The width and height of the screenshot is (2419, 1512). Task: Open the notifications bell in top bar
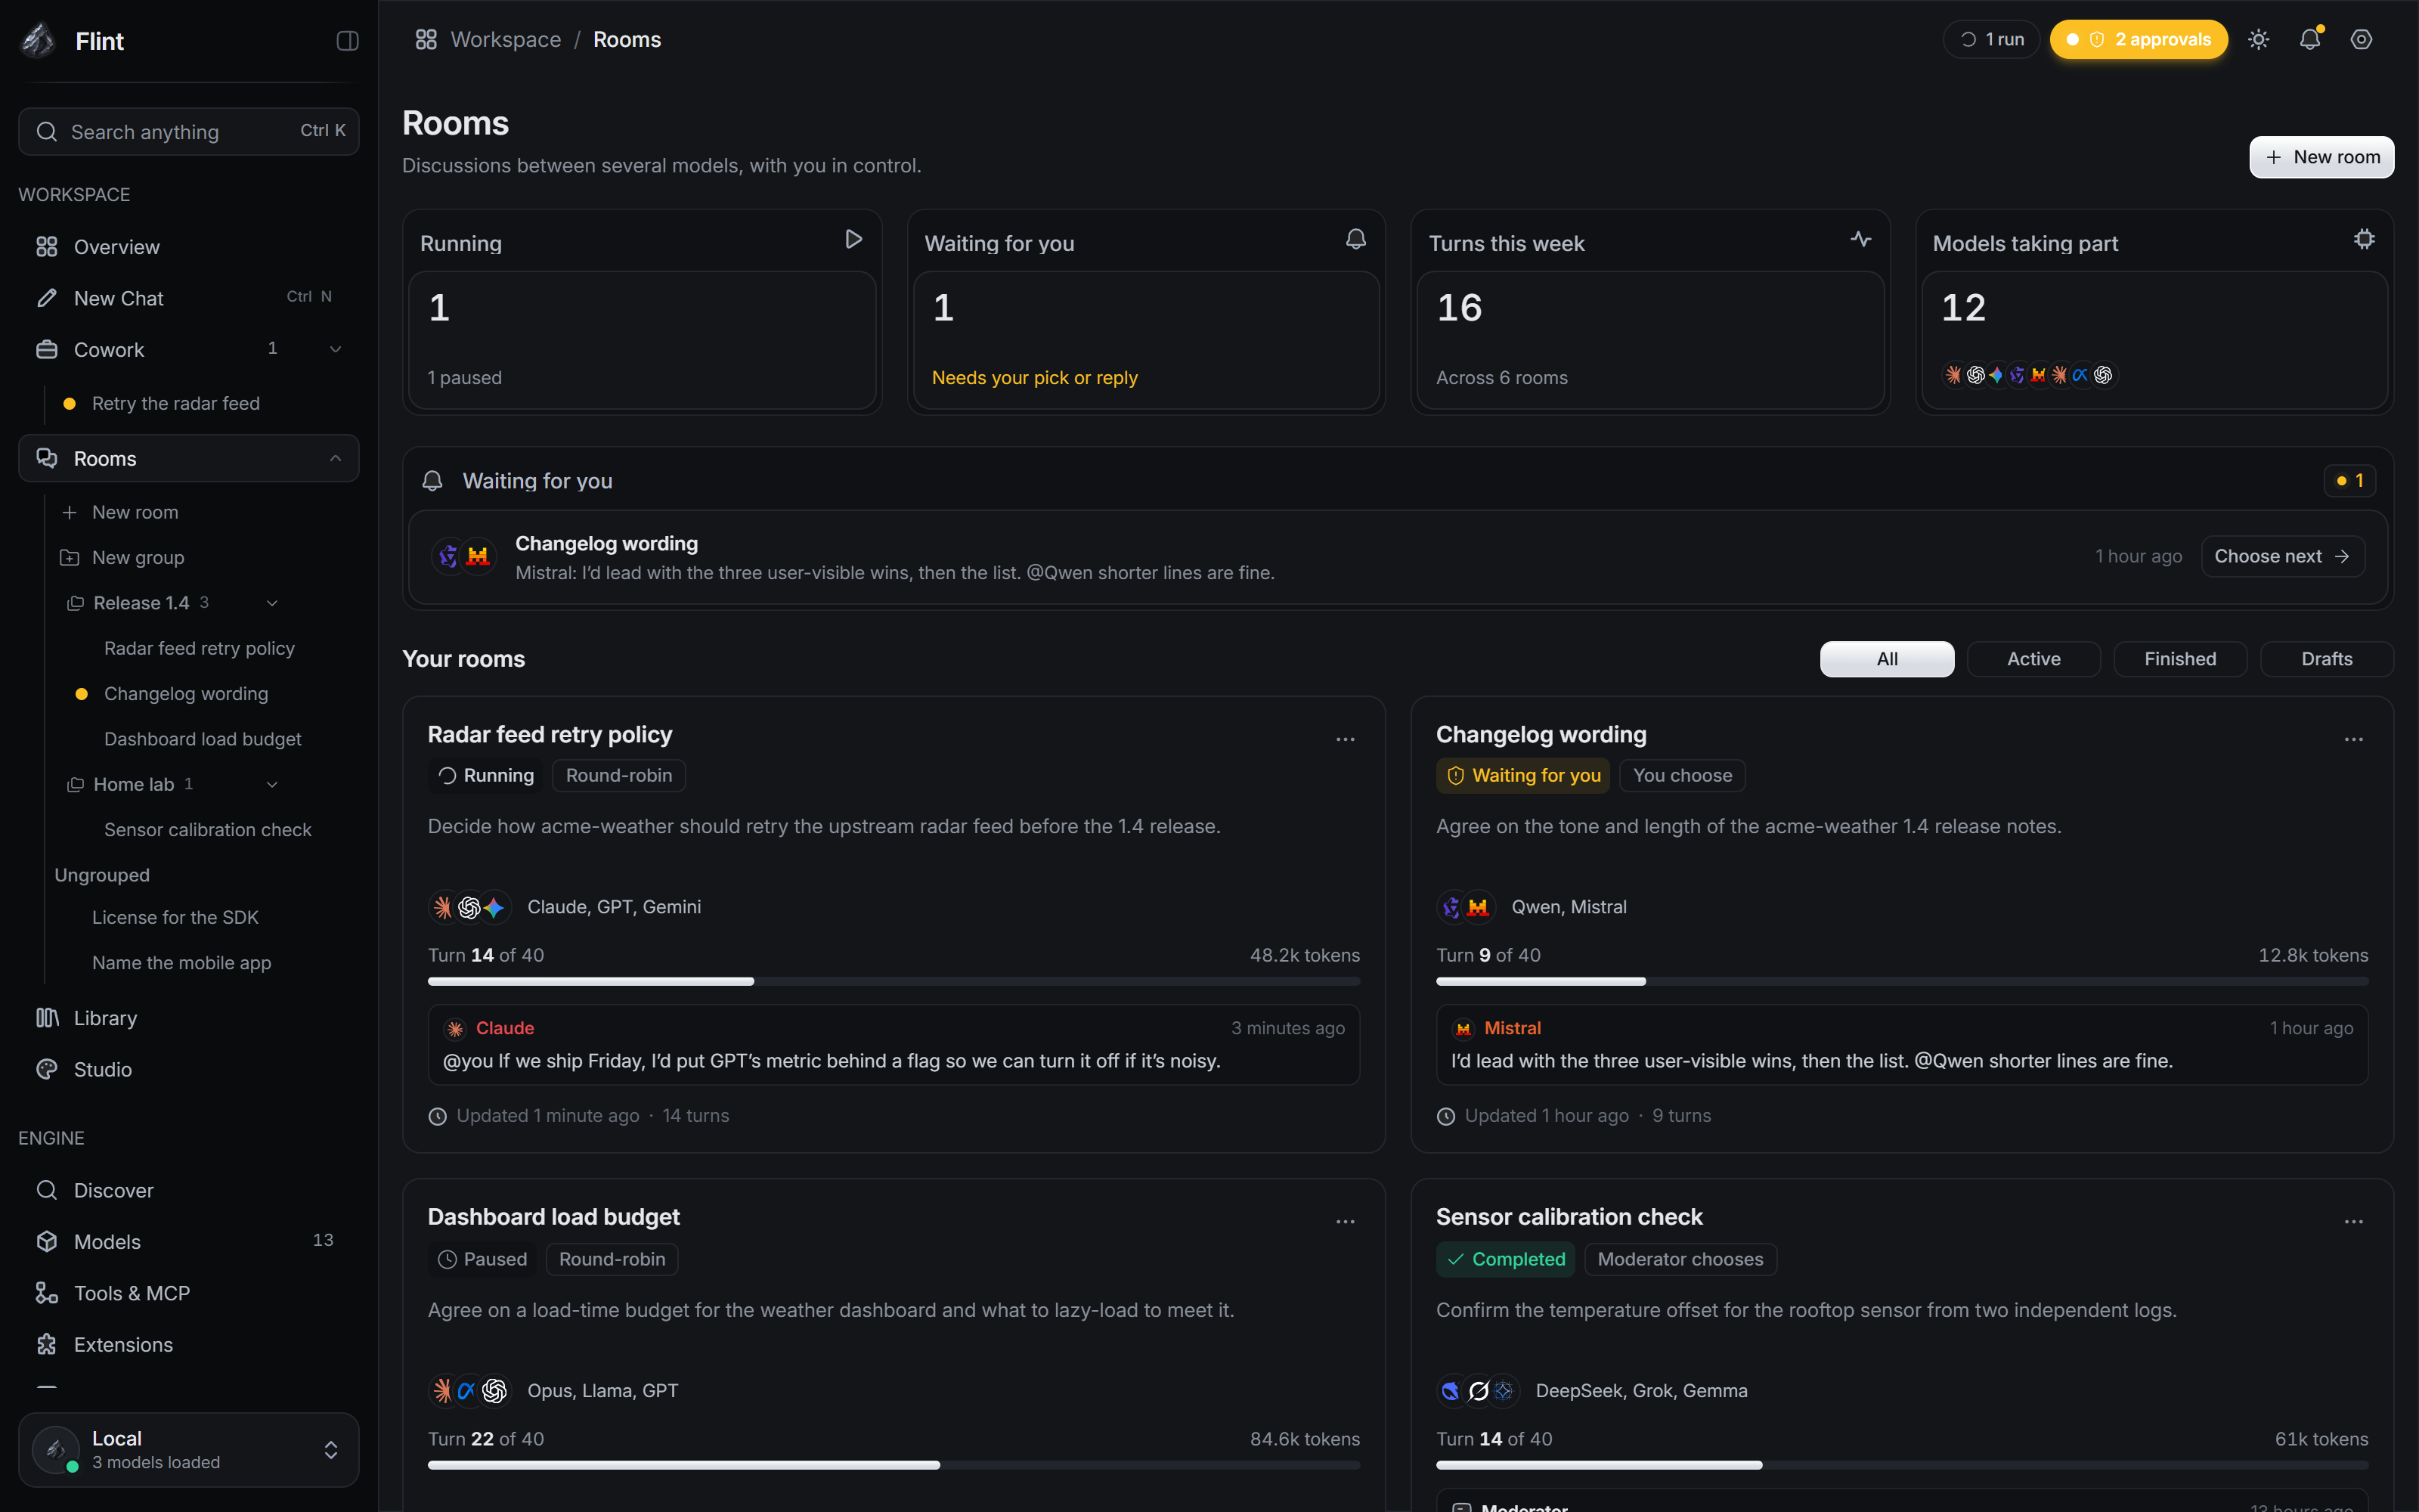pos(2310,40)
